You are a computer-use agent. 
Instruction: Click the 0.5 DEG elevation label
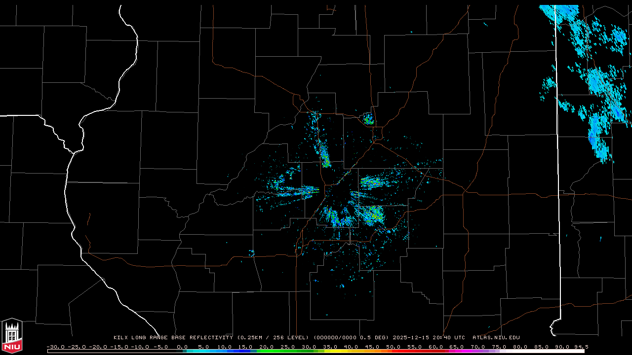pyautogui.click(x=375, y=338)
